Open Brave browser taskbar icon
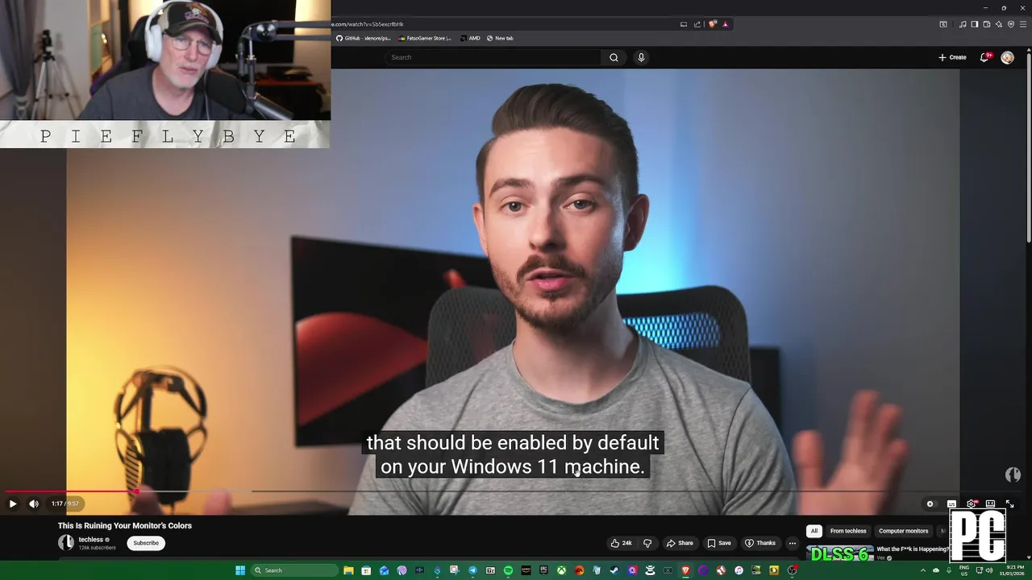The width and height of the screenshot is (1032, 580). pos(686,570)
